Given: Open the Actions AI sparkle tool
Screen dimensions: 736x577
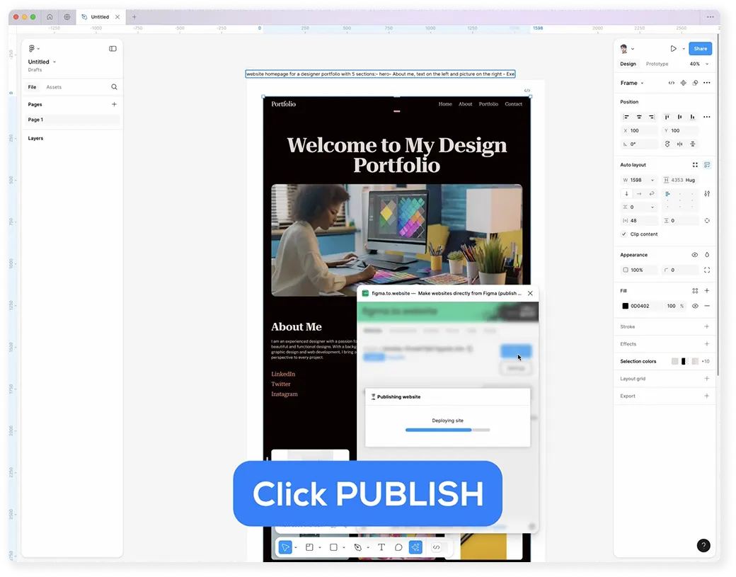Looking at the screenshot, I should point(415,547).
